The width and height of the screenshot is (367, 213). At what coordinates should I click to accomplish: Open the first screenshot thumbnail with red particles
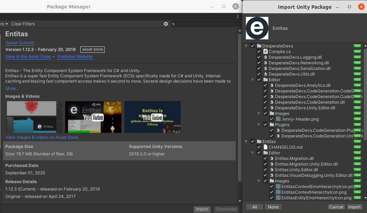coord(35,117)
